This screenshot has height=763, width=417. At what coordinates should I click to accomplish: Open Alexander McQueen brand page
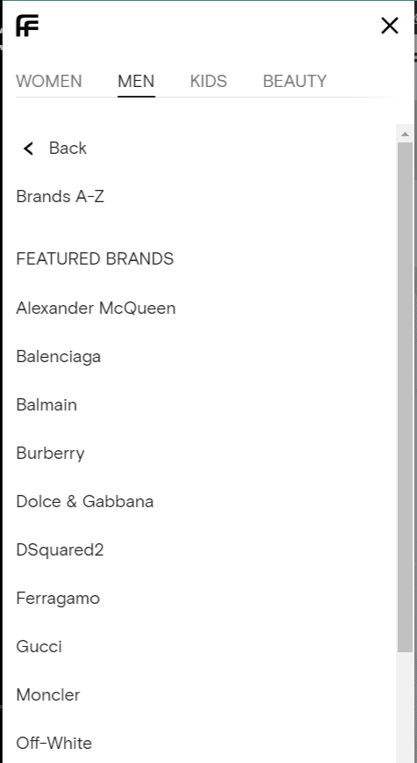pyautogui.click(x=96, y=308)
